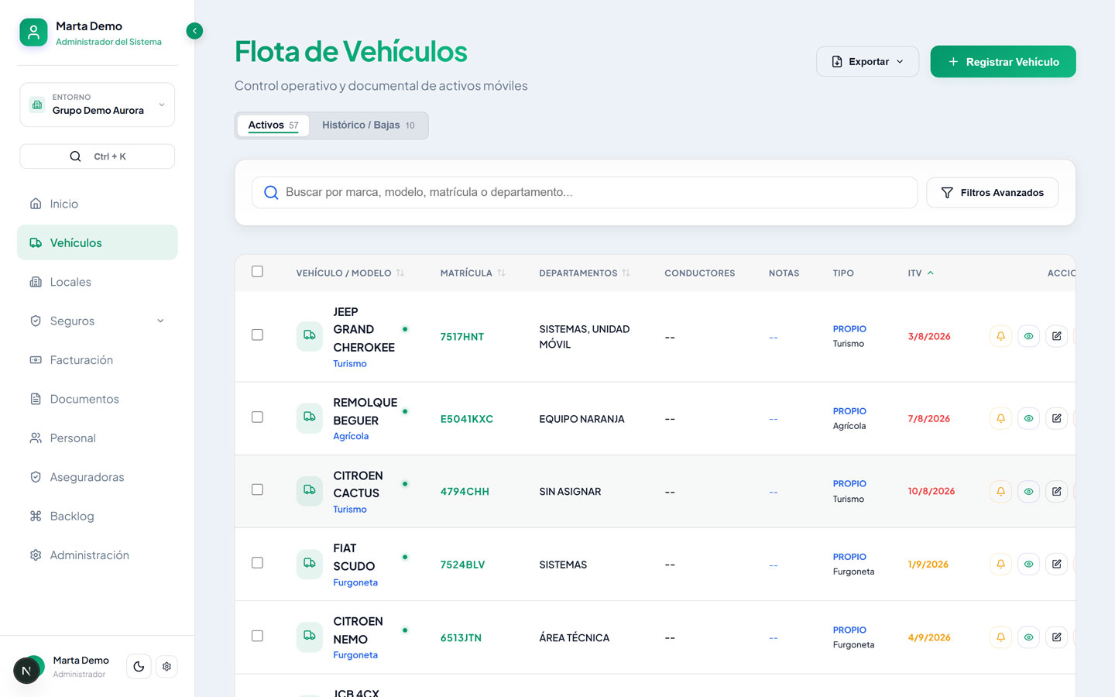Open the Entorno Grupo Demo Aurora selector
This screenshot has height=697, width=1115.
98,105
